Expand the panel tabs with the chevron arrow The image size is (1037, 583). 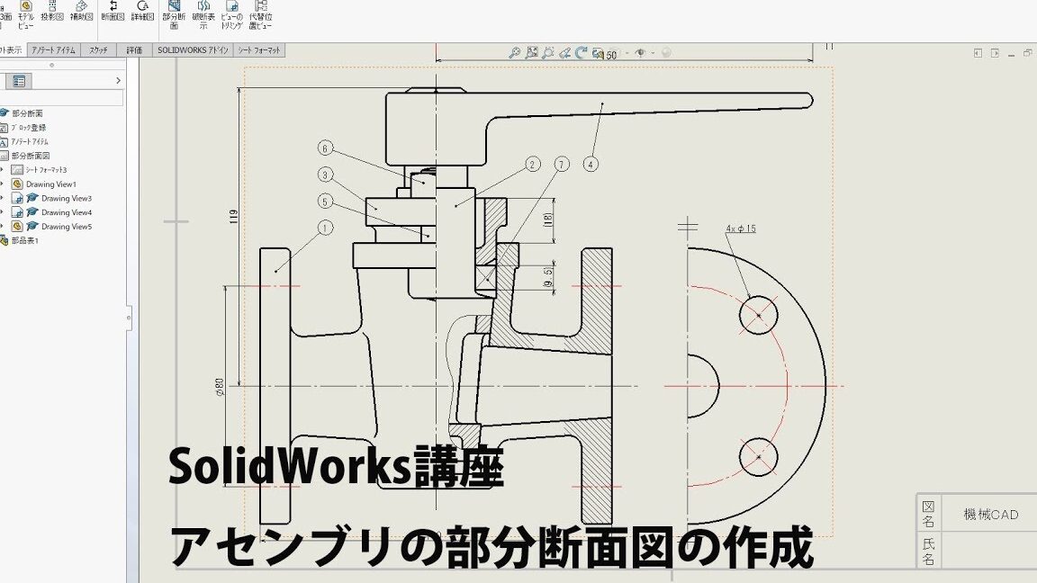(119, 81)
